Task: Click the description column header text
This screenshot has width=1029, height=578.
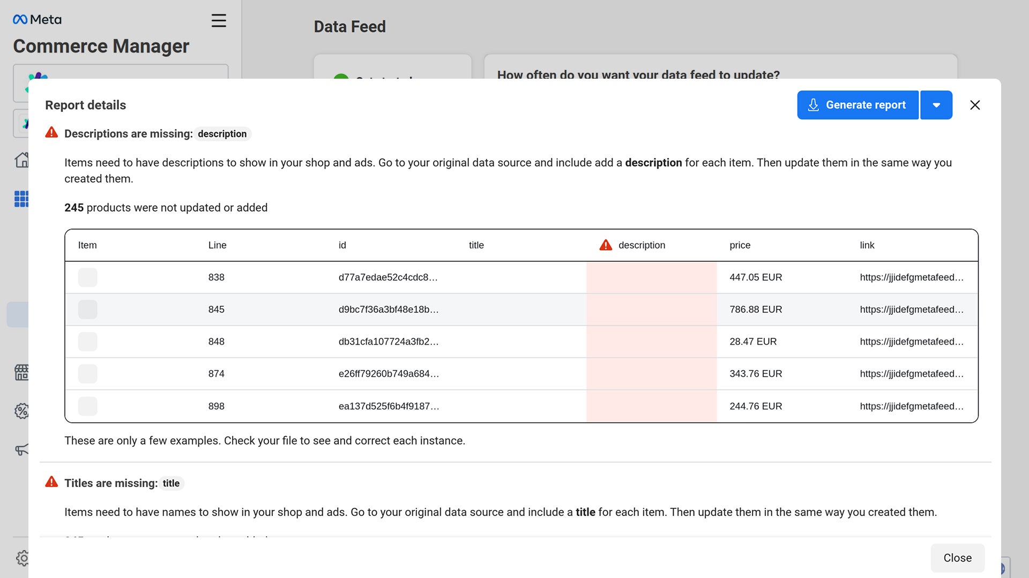Action: click(642, 245)
